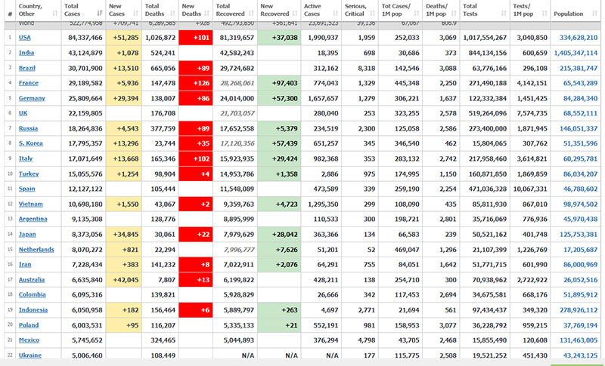Open the Netherlands country link
605x366 pixels.
(x=36, y=249)
